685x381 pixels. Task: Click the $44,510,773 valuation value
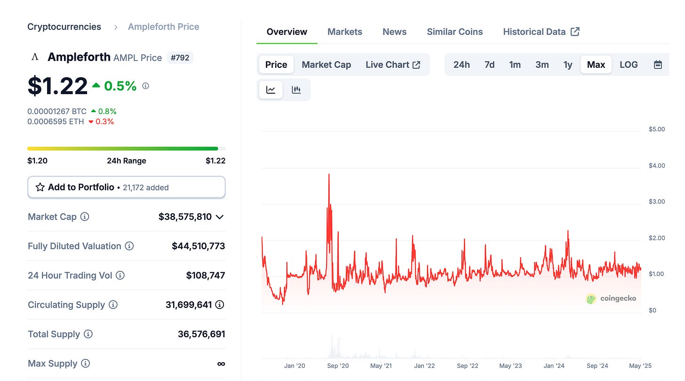pyautogui.click(x=199, y=246)
